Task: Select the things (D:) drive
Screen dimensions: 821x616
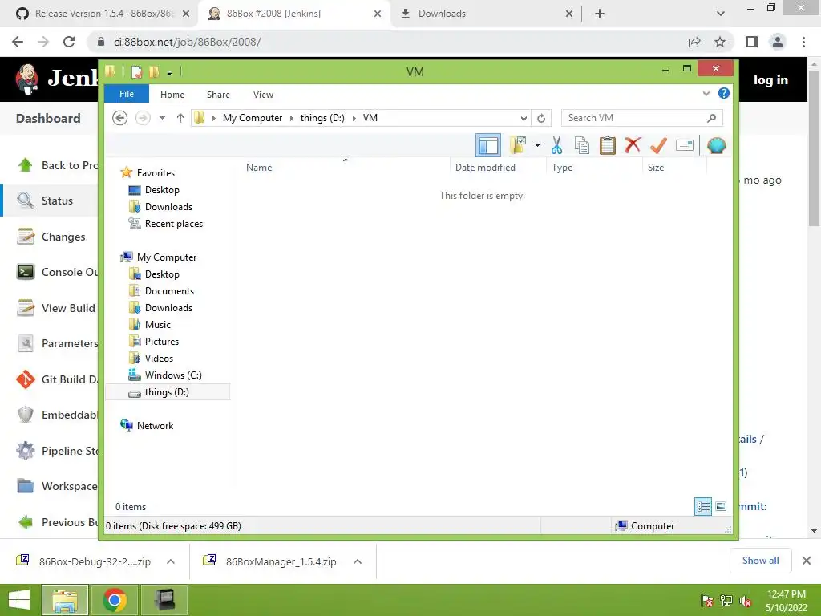Action: [x=167, y=391]
